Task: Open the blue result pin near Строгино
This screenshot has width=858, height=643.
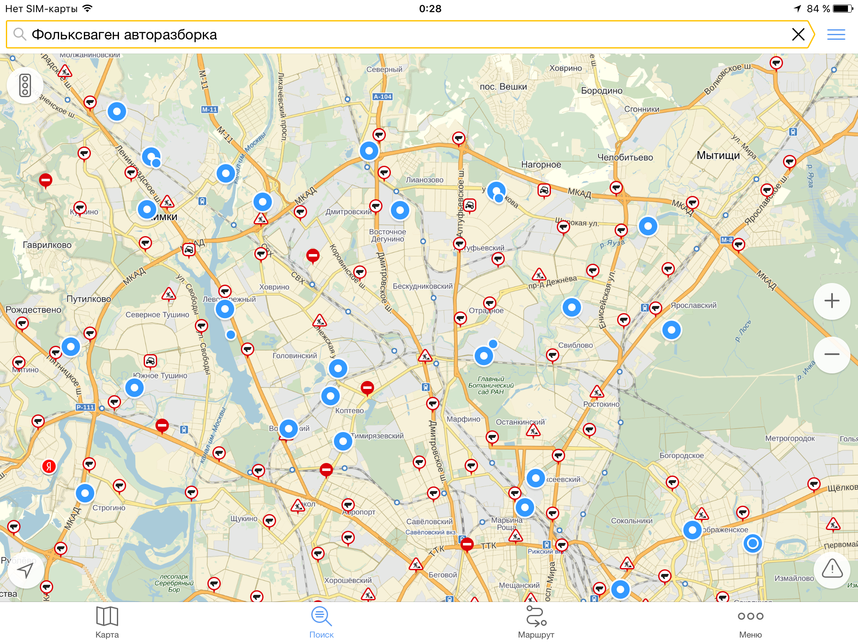Action: [x=85, y=493]
